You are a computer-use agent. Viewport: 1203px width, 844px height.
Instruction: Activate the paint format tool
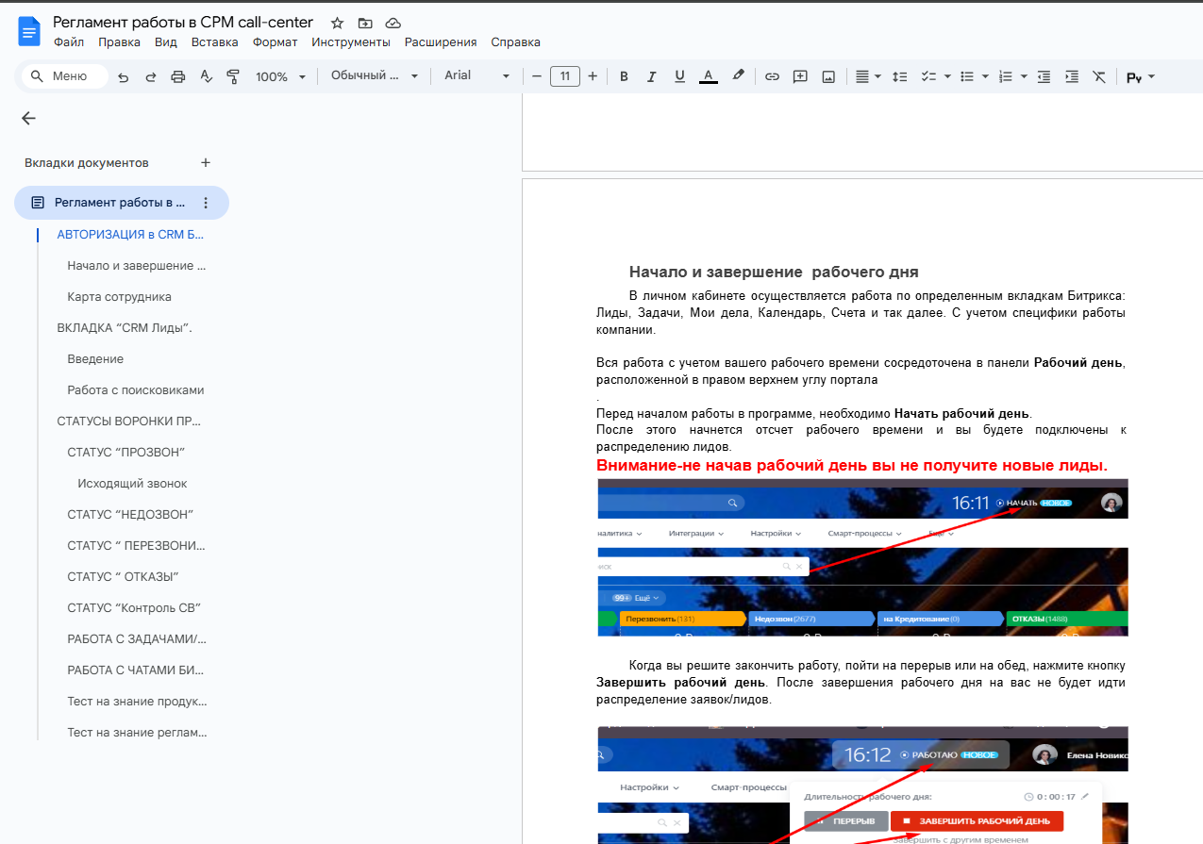point(233,76)
